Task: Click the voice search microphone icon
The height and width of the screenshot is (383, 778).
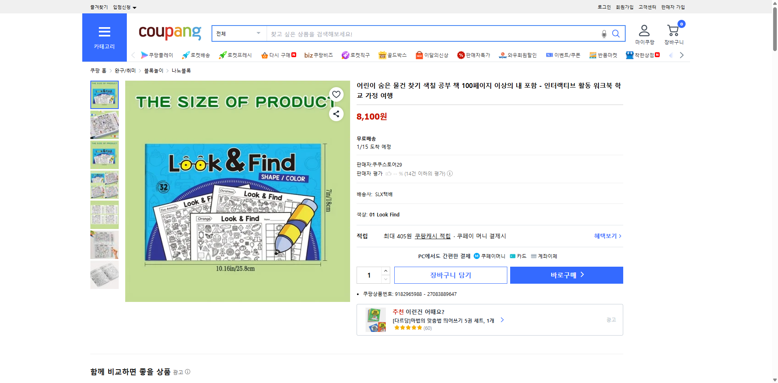Action: click(x=603, y=34)
